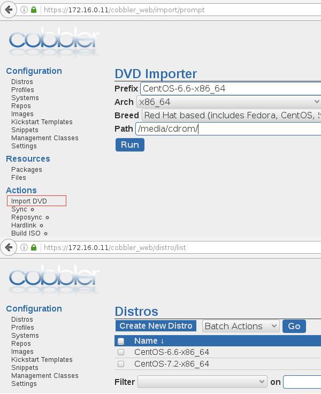Image resolution: width=321 pixels, height=394 pixels.
Task: Open Snippets in top Configuration menu
Action: [25, 130]
